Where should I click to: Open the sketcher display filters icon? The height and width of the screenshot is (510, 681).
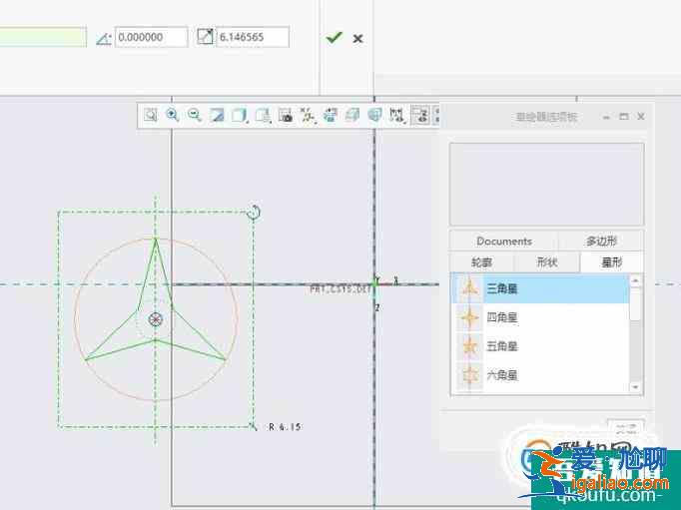coord(397,116)
